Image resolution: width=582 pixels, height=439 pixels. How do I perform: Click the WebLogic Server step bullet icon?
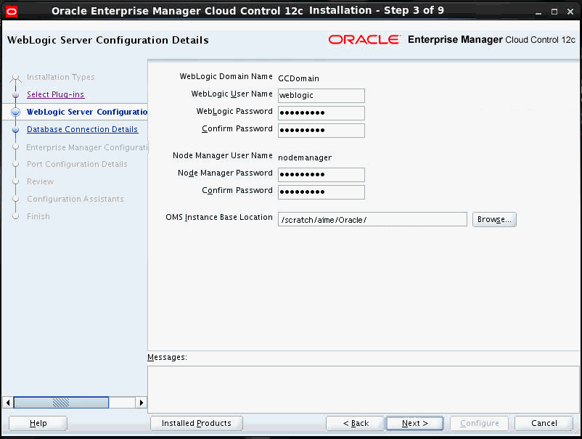click(x=15, y=112)
